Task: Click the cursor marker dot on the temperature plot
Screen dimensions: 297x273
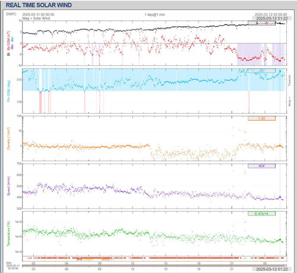Action: click(280, 240)
